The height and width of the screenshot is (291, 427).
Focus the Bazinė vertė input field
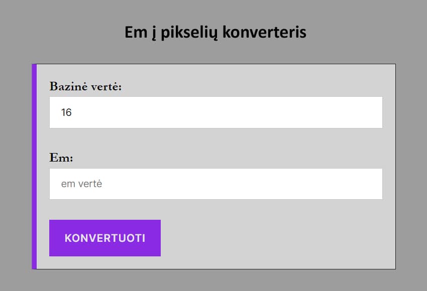[x=216, y=112]
